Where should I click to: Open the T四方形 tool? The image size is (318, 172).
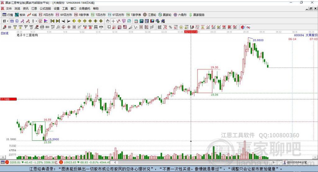click(98, 15)
